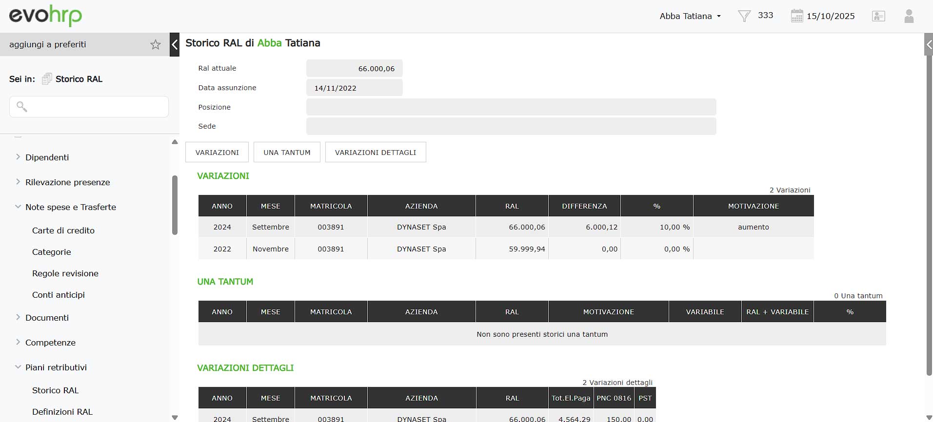Open the filter funnel icon
933x422 pixels.
coord(744,16)
